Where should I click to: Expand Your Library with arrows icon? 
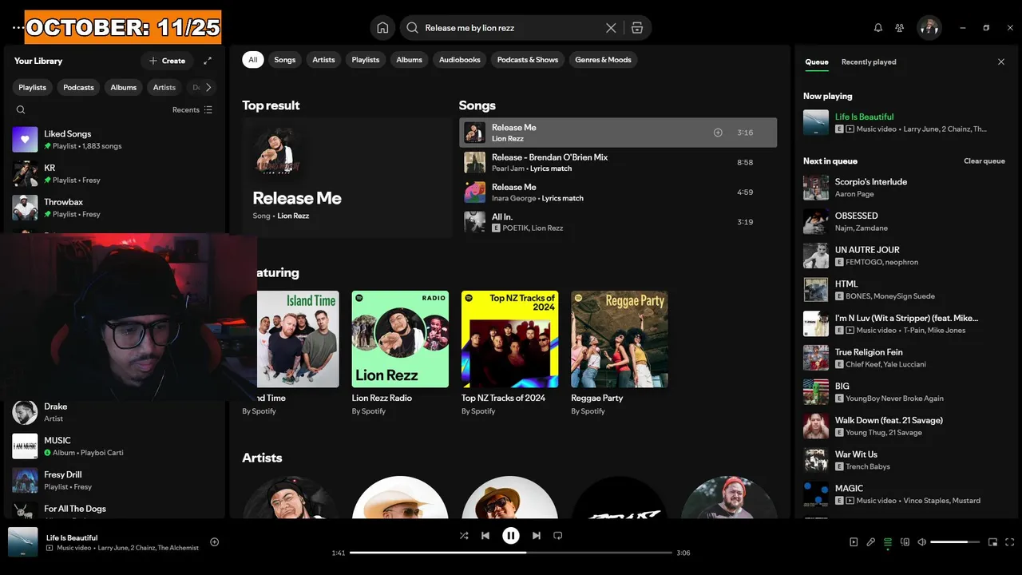(x=208, y=61)
